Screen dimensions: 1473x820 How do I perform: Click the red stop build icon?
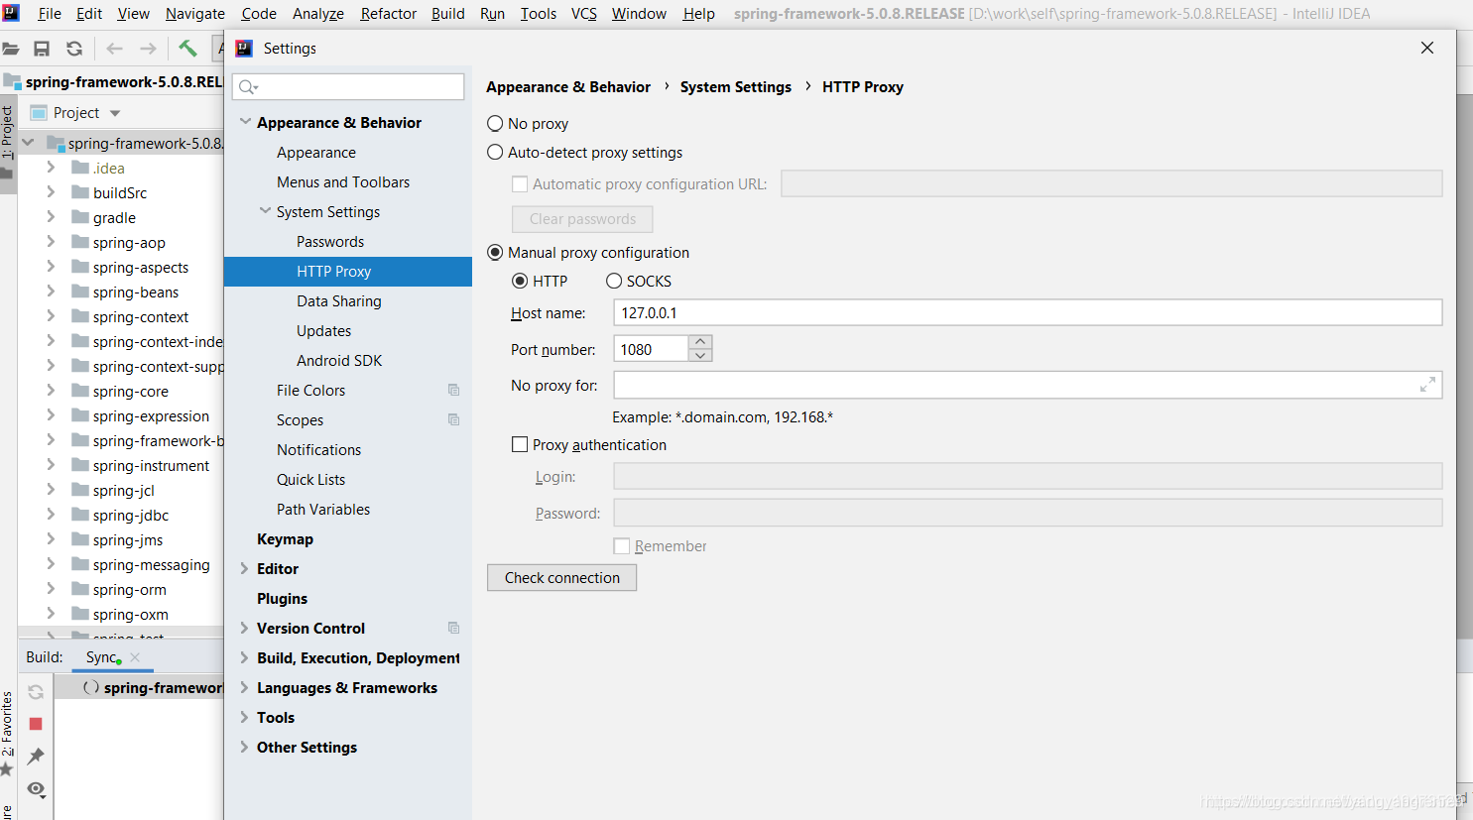pos(36,724)
